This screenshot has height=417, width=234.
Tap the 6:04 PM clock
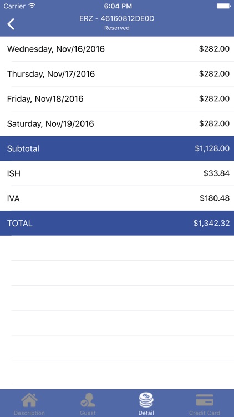(x=117, y=6)
